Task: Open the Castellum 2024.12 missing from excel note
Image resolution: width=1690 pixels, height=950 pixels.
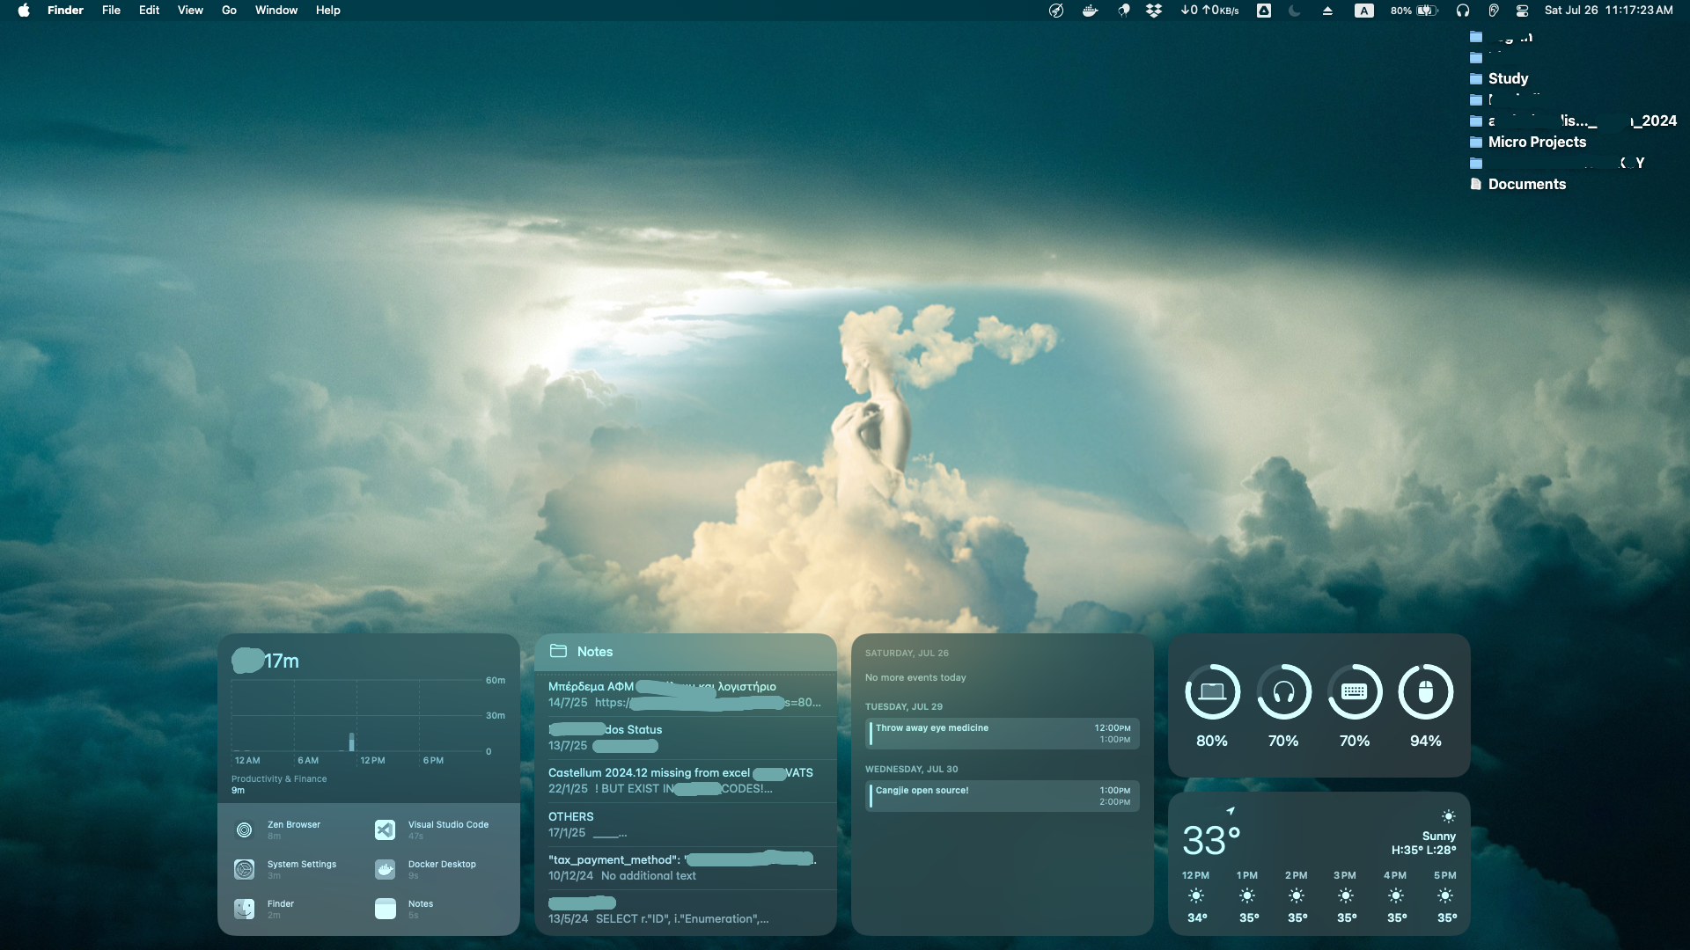Action: coord(685,780)
